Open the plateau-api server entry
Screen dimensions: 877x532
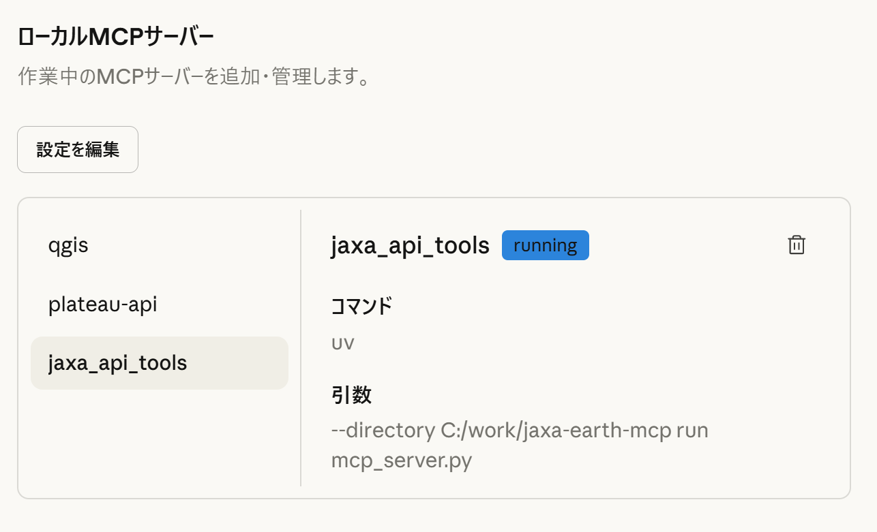pos(102,304)
